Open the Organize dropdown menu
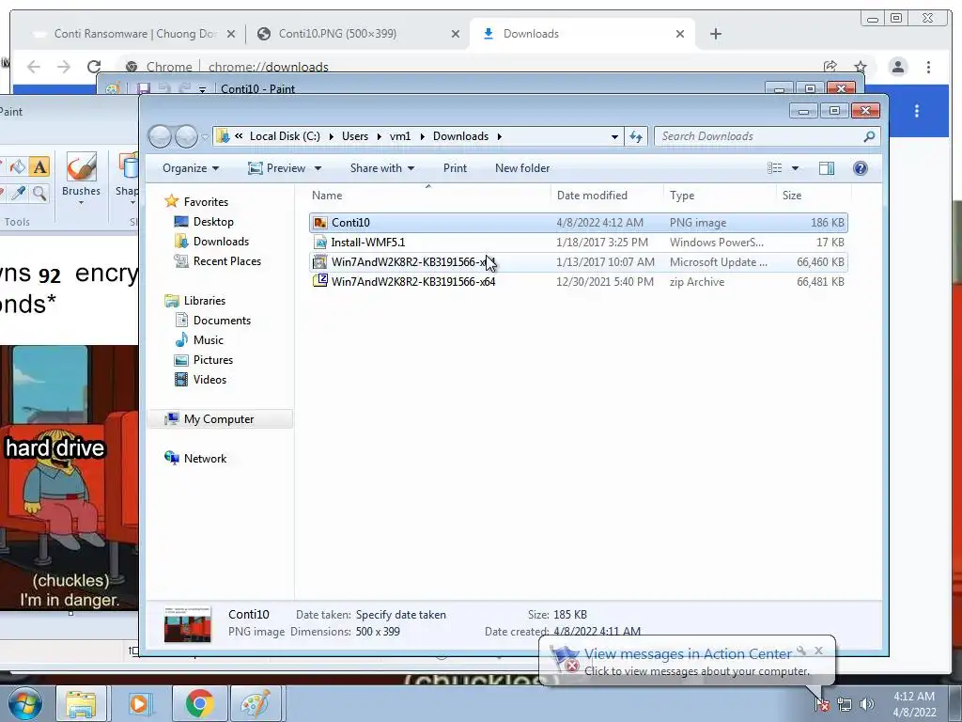The height and width of the screenshot is (722, 962). pyautogui.click(x=190, y=168)
